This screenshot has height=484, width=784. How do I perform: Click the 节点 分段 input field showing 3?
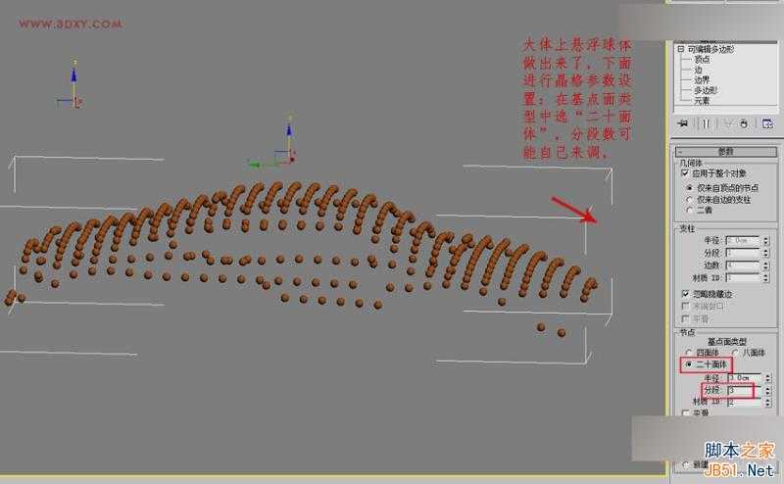pos(745,390)
